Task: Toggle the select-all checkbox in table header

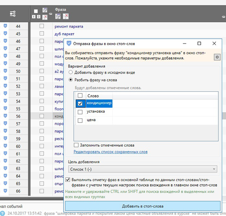Action: [x=36, y=11]
